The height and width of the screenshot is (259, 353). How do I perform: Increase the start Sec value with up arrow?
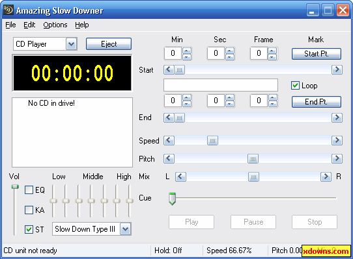click(x=230, y=51)
